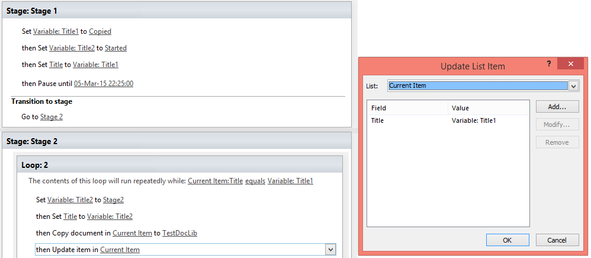Select the Stage: Stage 1 header

177,11
